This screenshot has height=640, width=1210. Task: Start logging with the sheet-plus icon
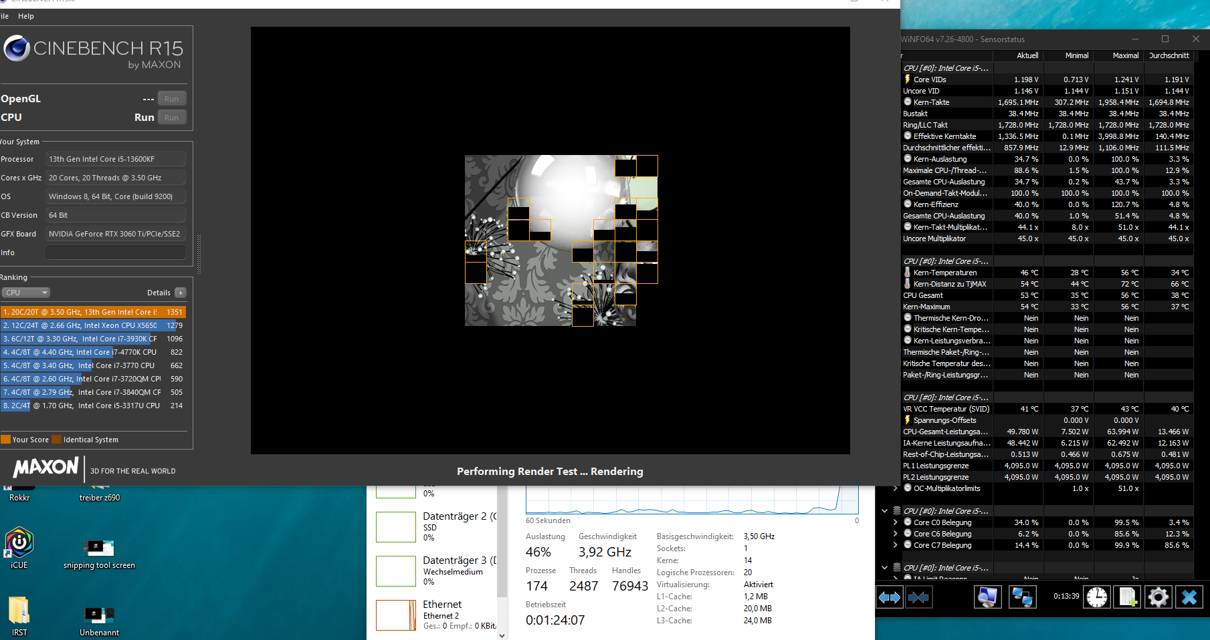pyautogui.click(x=1128, y=597)
